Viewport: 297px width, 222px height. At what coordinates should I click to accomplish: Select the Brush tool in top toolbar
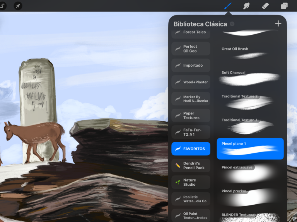click(228, 6)
